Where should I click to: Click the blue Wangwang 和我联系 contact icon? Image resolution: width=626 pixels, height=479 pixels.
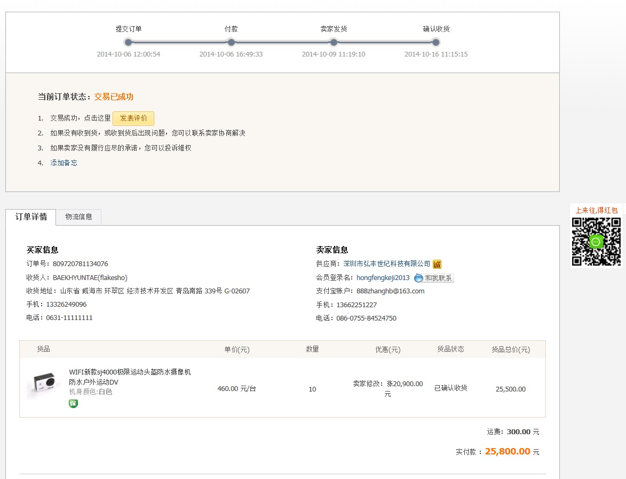pos(434,278)
